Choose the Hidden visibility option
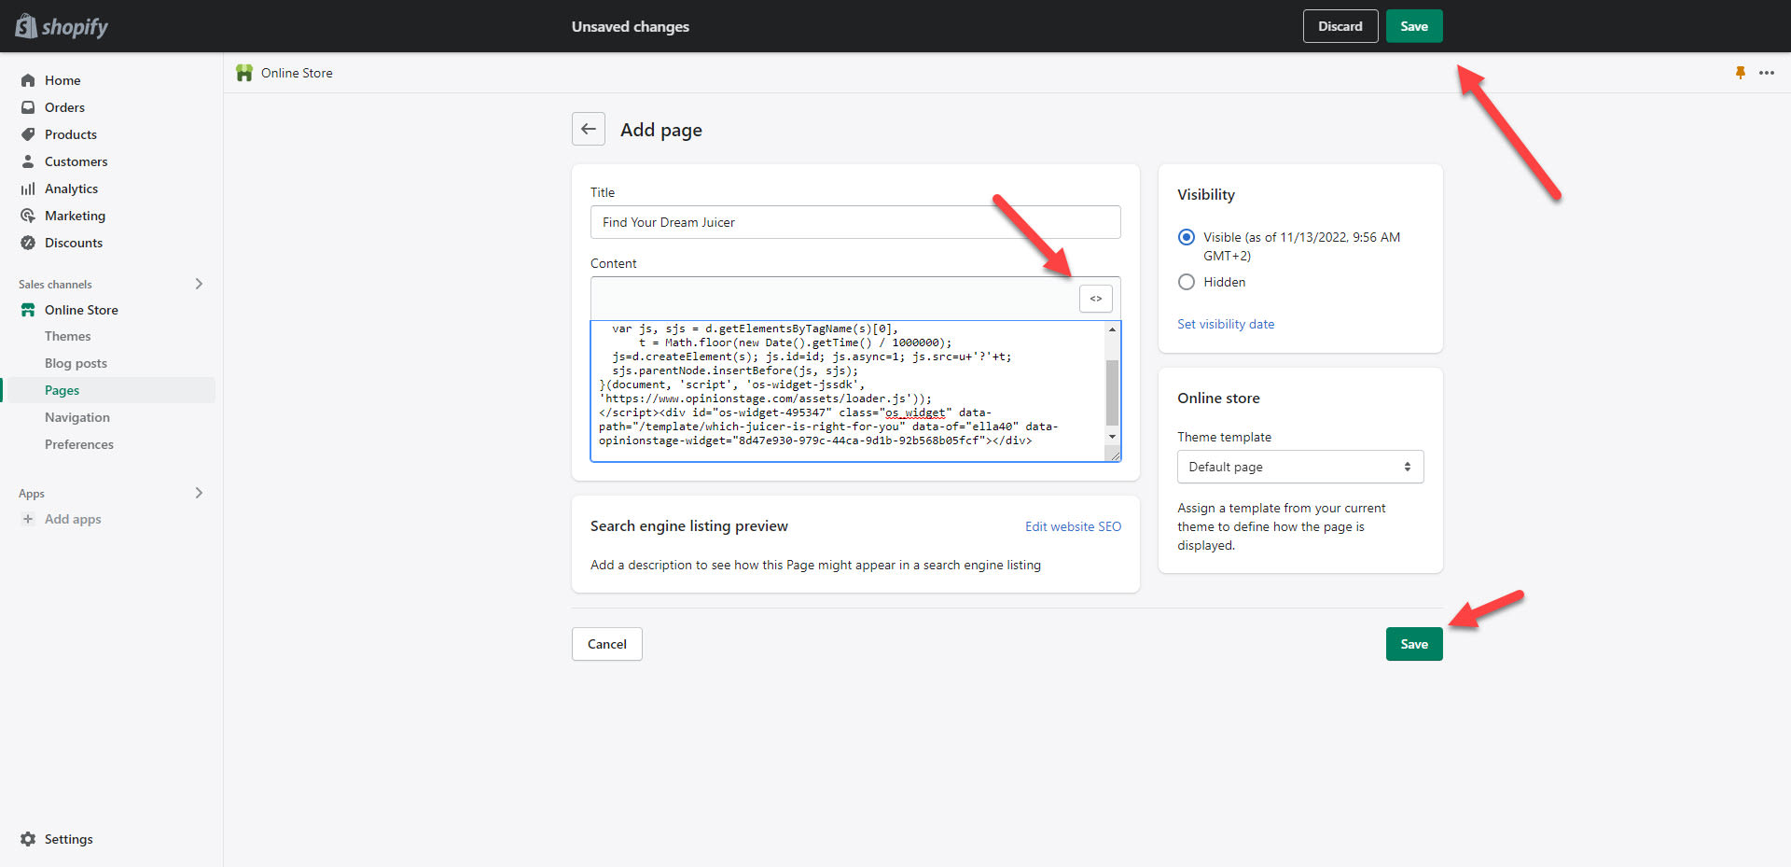The height and width of the screenshot is (867, 1791). 1186,282
